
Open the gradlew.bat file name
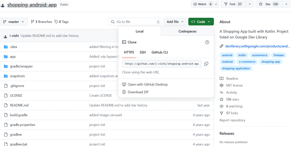click(x=18, y=144)
